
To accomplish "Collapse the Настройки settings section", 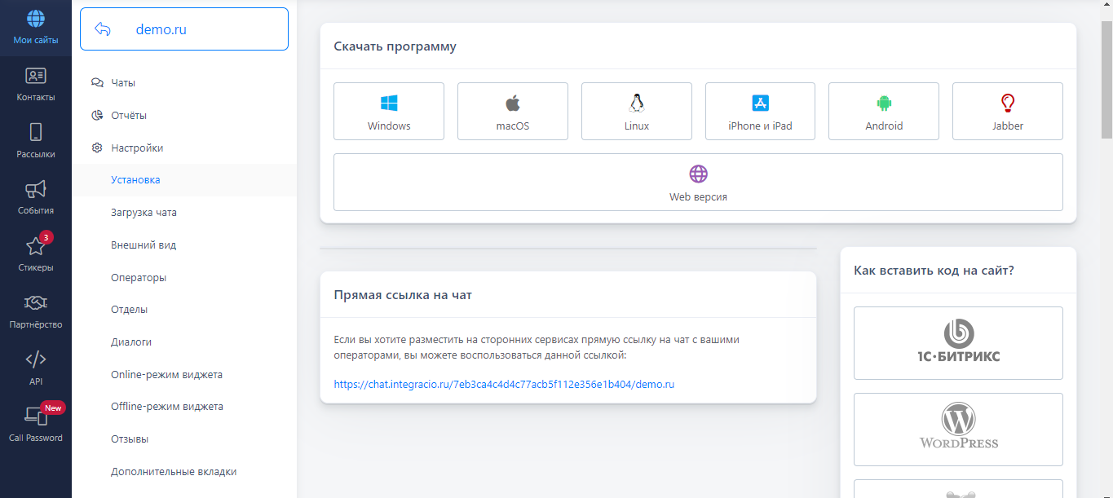I will 137,148.
